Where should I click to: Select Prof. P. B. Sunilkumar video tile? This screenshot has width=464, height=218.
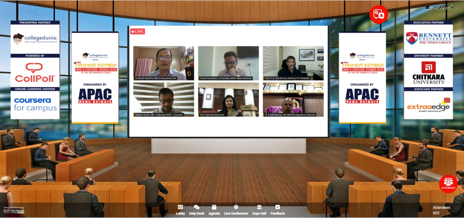293,63
